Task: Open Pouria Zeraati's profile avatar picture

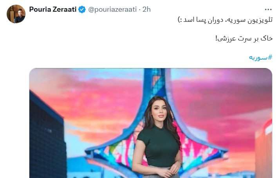Action: [x=16, y=14]
